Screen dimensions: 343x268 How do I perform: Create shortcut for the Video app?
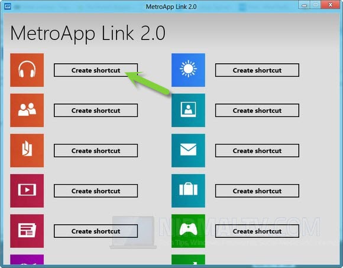pos(96,191)
